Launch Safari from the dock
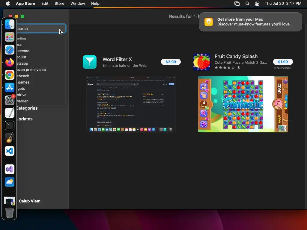The image size is (307, 230). pos(9,50)
